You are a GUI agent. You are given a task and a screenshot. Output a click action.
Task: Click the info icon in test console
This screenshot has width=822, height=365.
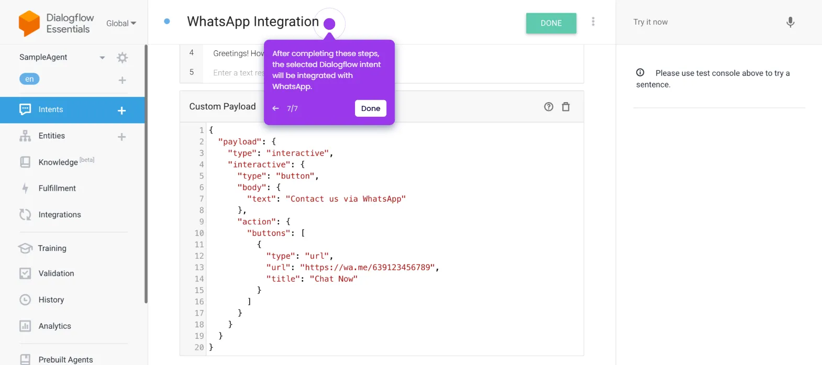coord(640,73)
